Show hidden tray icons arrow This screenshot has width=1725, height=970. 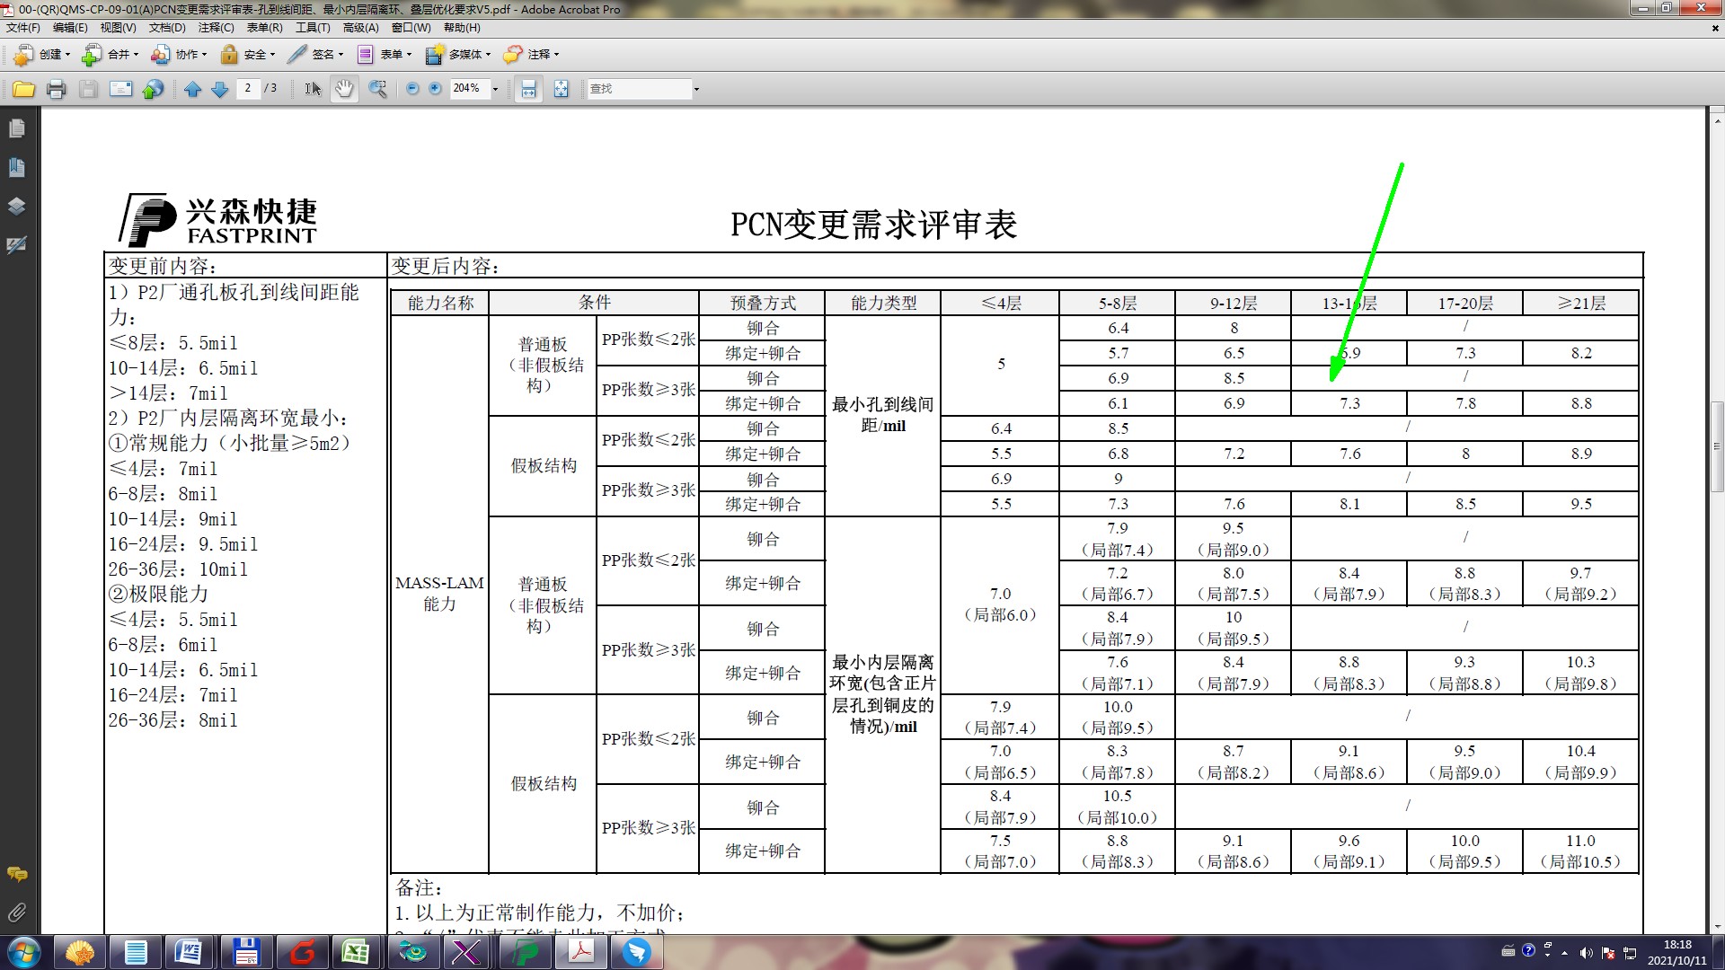pyautogui.click(x=1565, y=953)
